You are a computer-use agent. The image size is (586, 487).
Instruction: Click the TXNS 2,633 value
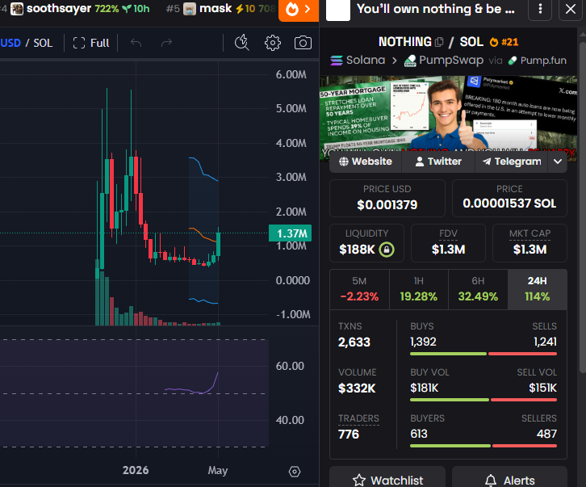pos(354,342)
